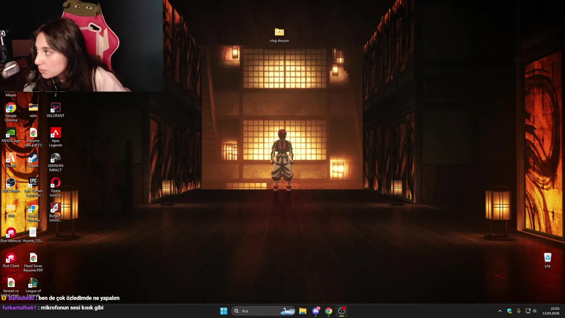Open Chrome from the taskbar

[x=328, y=311]
